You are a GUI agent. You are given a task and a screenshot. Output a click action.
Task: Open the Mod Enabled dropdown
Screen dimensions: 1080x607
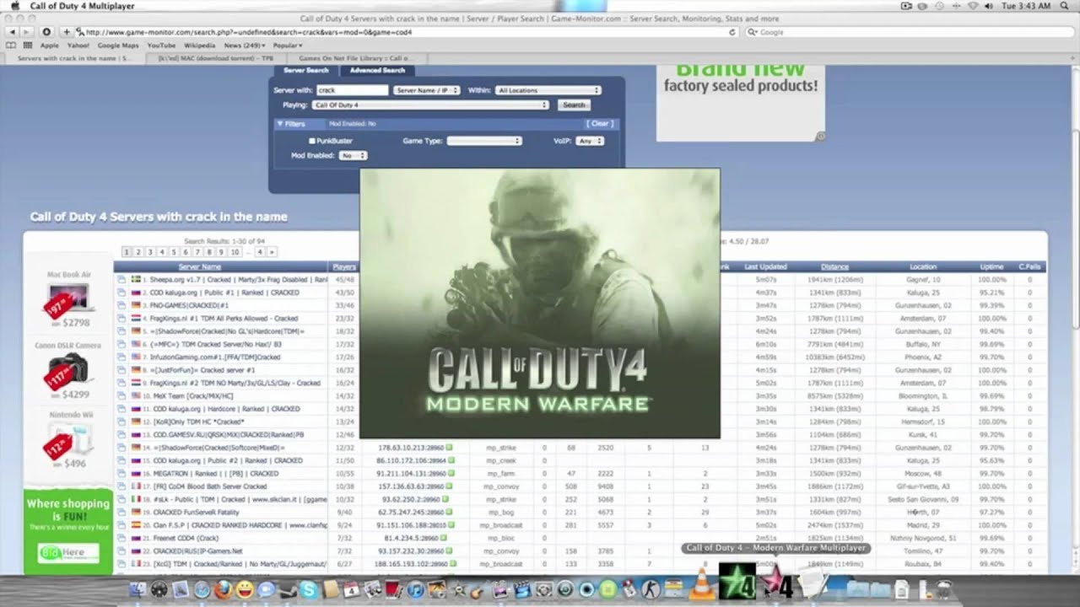tap(353, 155)
